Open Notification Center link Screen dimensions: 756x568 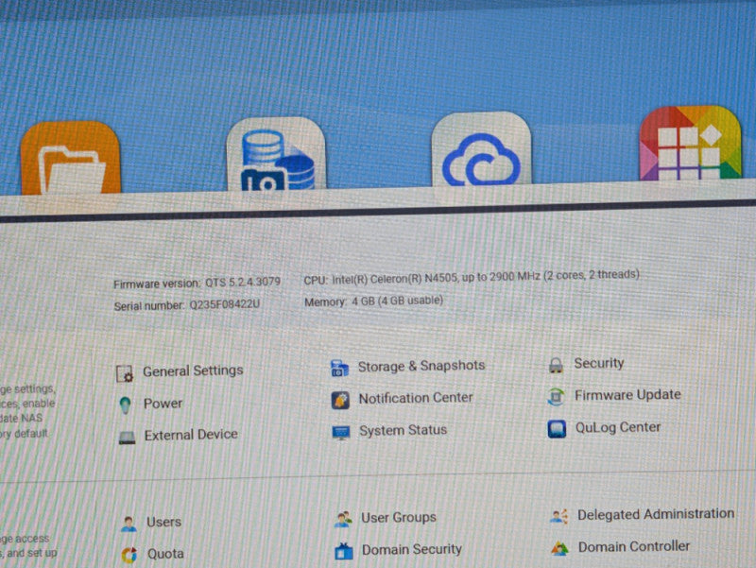coord(416,398)
